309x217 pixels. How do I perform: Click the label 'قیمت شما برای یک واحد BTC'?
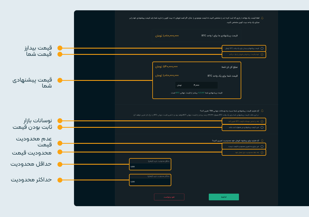(223, 76)
